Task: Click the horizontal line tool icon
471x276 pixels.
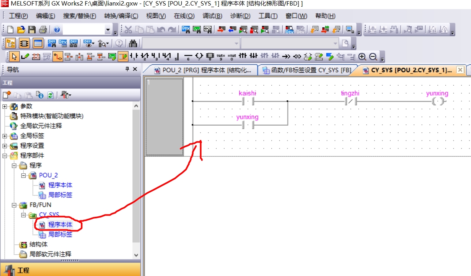Action: coord(188,57)
